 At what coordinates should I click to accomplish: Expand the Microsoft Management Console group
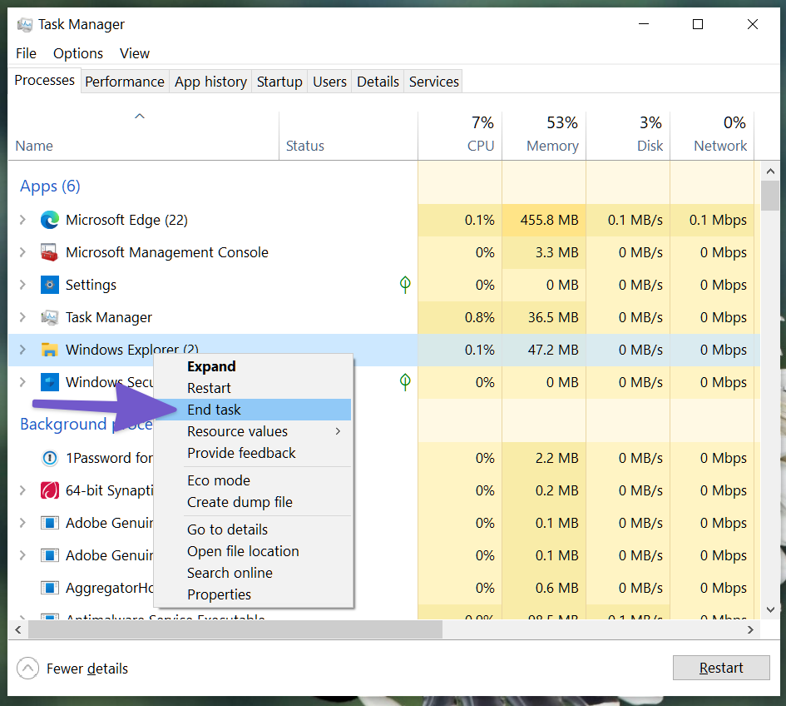[x=22, y=252]
